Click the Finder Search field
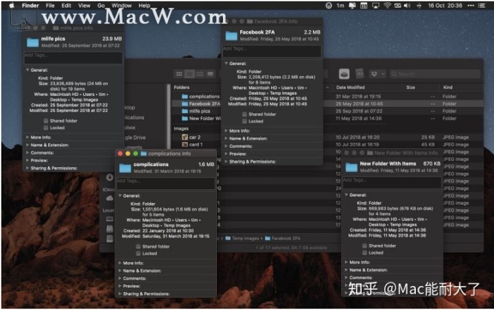Image resolution: width=494 pixels, height=310 pixels. pyautogui.click(x=435, y=74)
